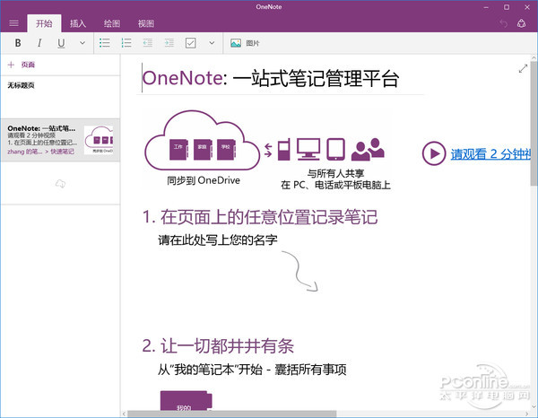Click the page thumbnail with cloud image

[99, 140]
